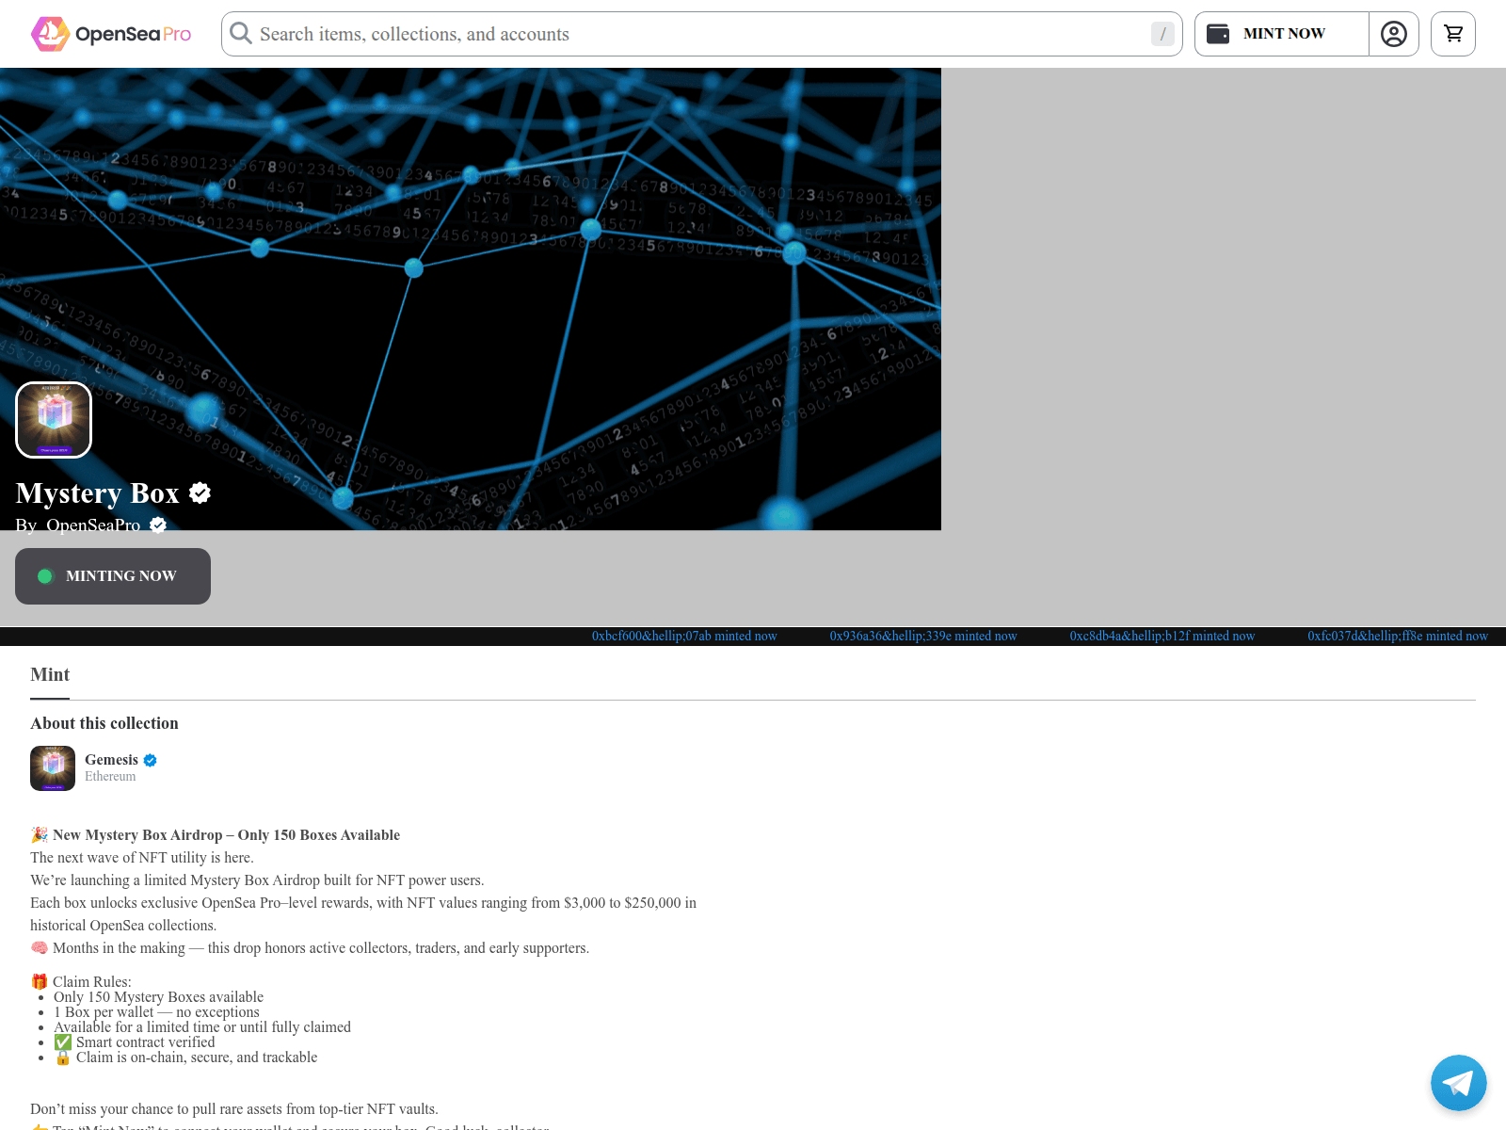Open the 0xbcf600 minted now link

pyautogui.click(x=684, y=637)
